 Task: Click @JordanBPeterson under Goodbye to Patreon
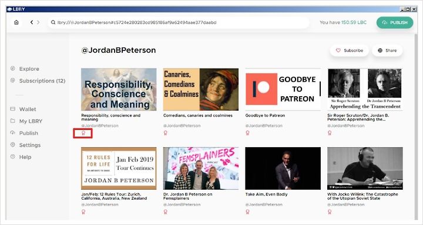264,126
